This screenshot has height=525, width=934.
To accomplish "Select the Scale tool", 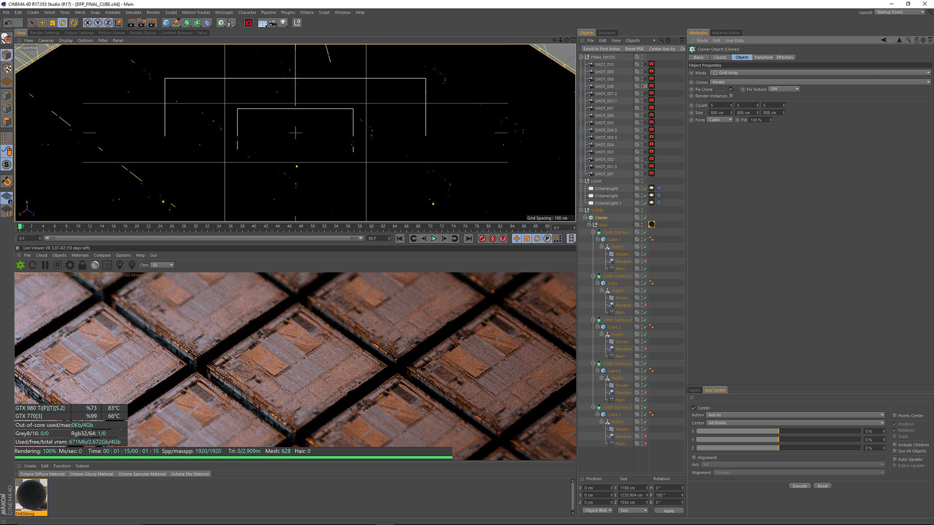I will point(53,22).
